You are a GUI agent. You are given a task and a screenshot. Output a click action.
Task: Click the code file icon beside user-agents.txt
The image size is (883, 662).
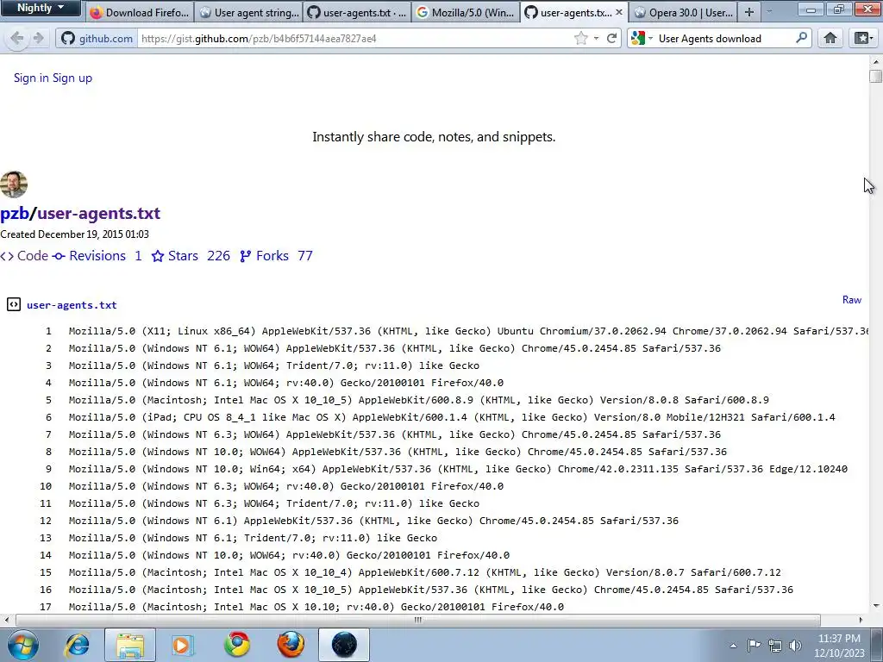tap(14, 304)
